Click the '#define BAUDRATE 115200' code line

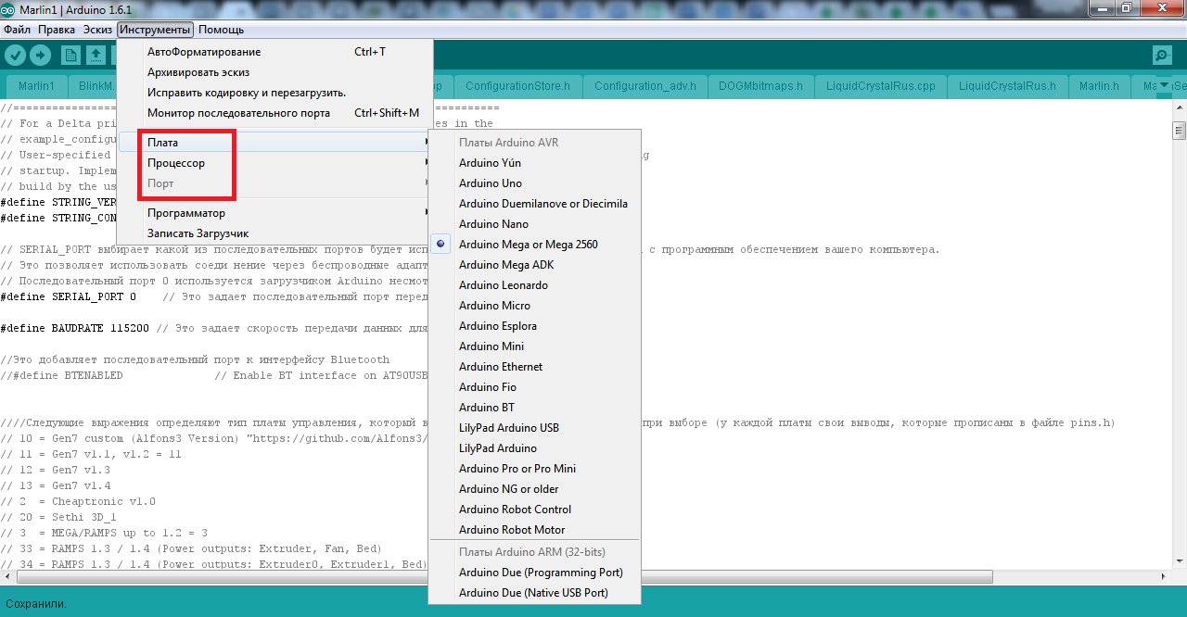click(x=213, y=328)
